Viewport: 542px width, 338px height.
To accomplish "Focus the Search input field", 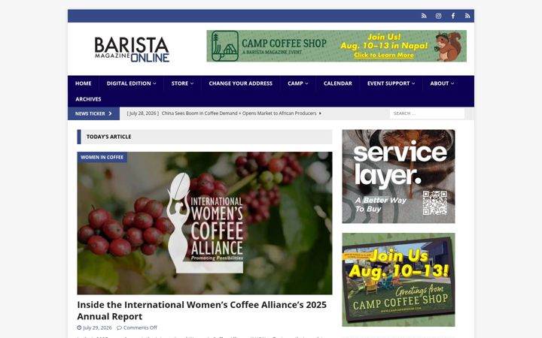I will click(x=427, y=113).
